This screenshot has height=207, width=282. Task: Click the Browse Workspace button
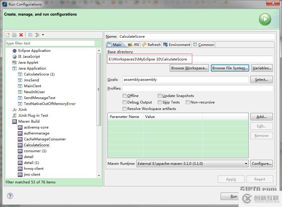coord(189,68)
